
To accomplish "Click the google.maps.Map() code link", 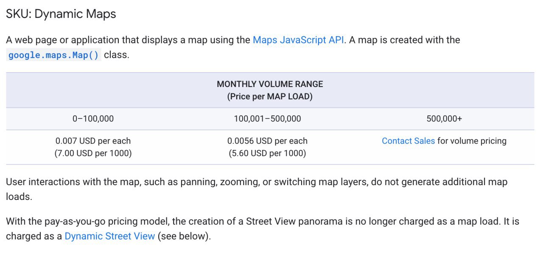I will [53, 55].
